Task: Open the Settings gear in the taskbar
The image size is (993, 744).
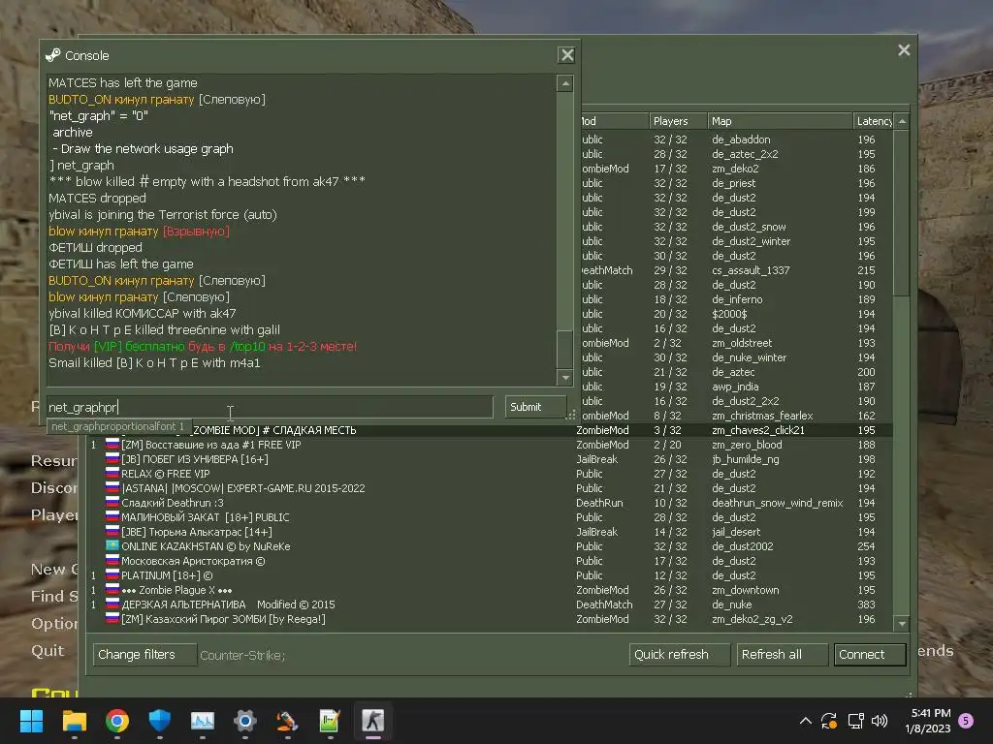Action: click(x=245, y=721)
